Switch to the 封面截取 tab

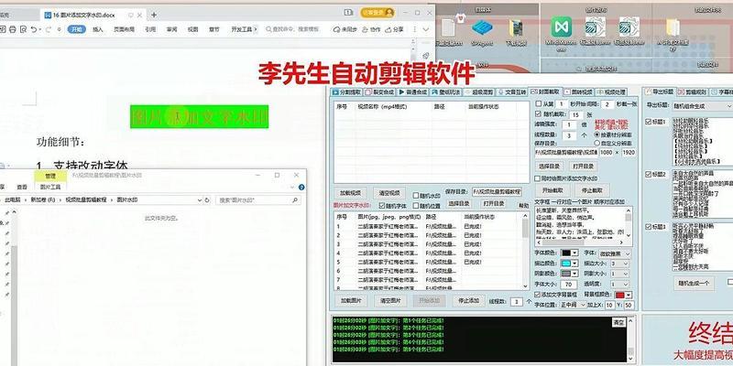(x=545, y=92)
